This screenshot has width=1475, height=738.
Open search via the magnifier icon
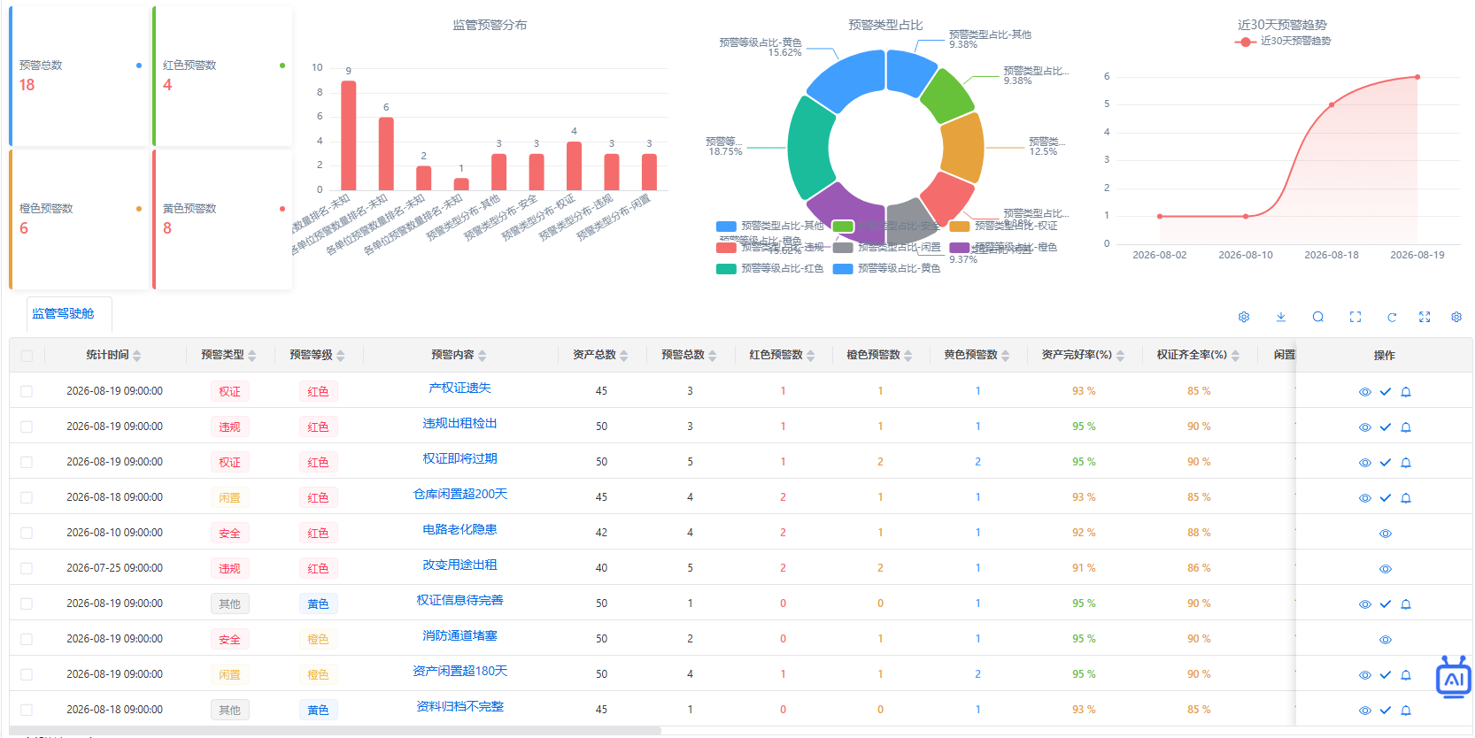(x=1318, y=317)
